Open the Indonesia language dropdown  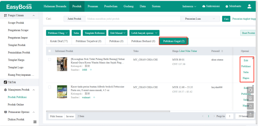(x=189, y=7)
